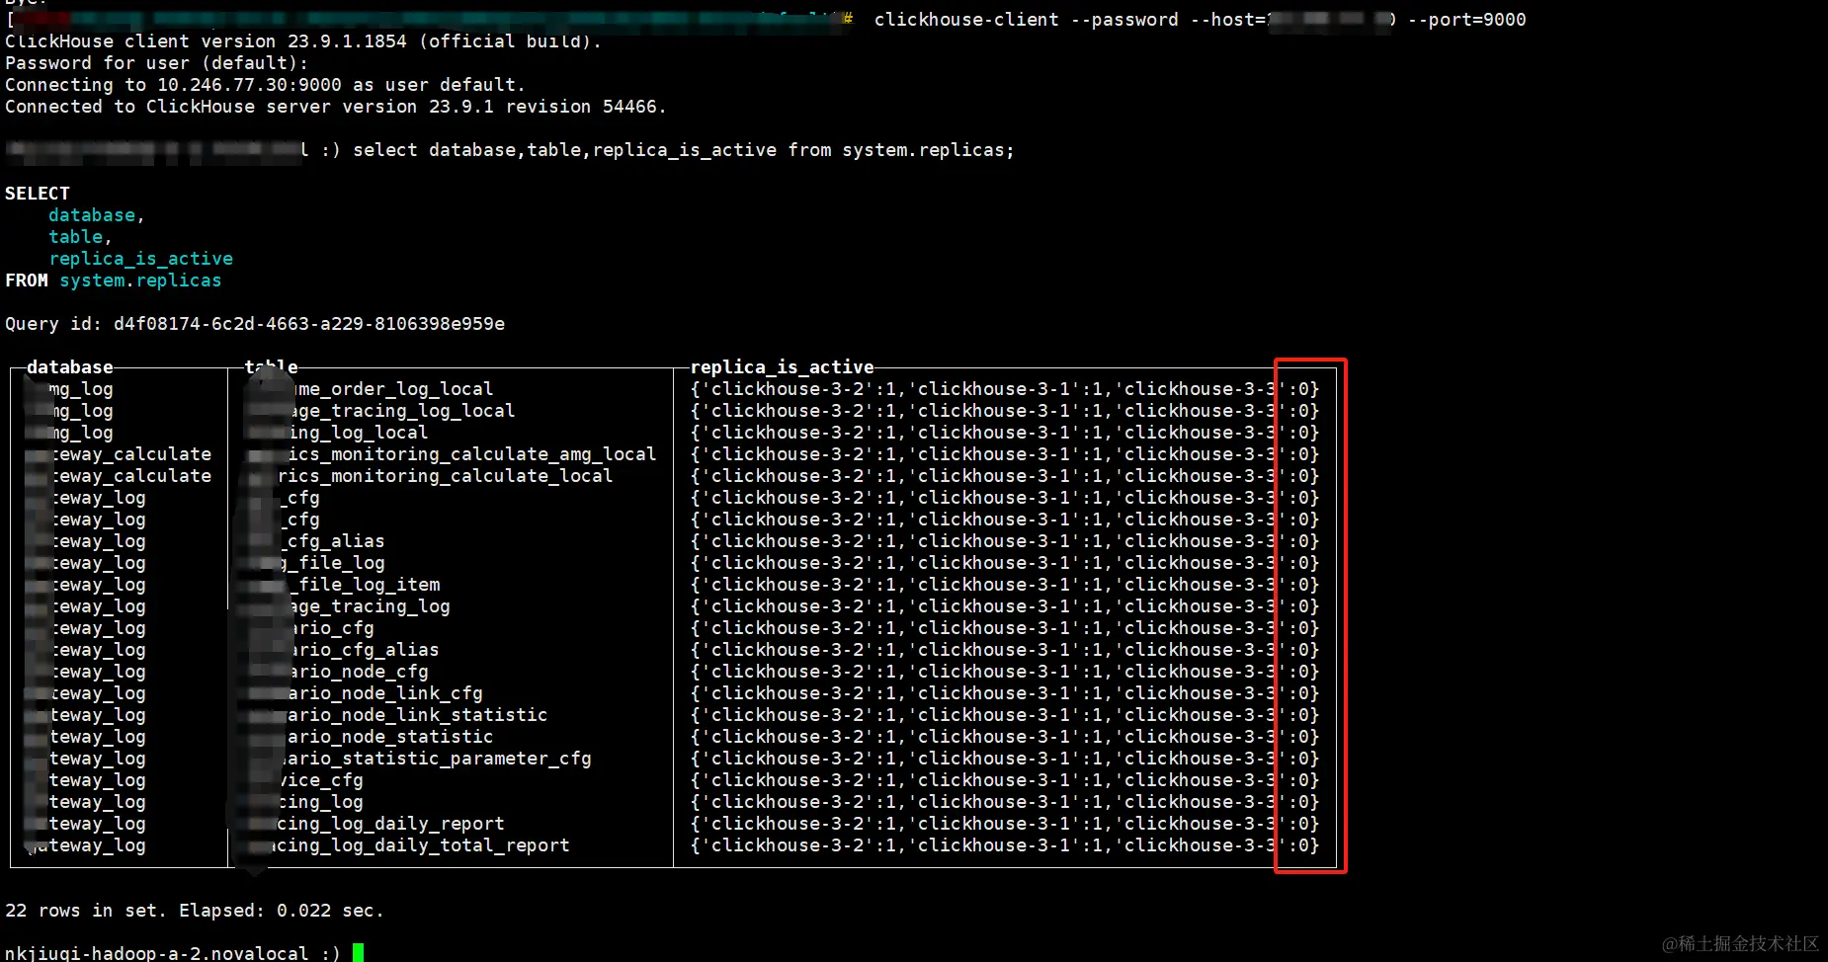Click the 'ario_node_link_statistic' table cell
The image size is (1828, 962).
tap(417, 715)
